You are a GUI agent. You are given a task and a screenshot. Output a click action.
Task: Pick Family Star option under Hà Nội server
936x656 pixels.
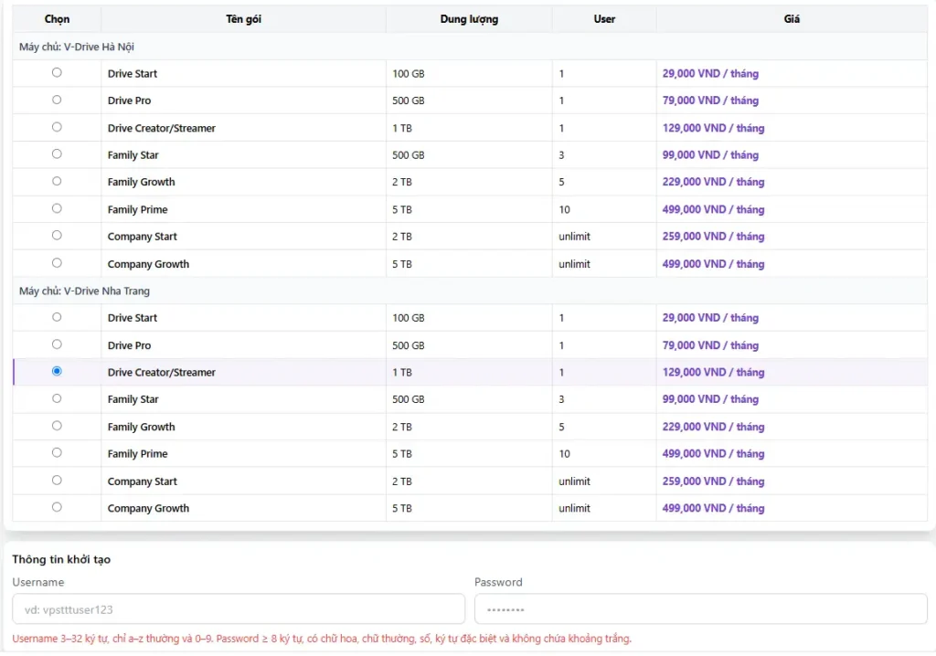[57, 154]
